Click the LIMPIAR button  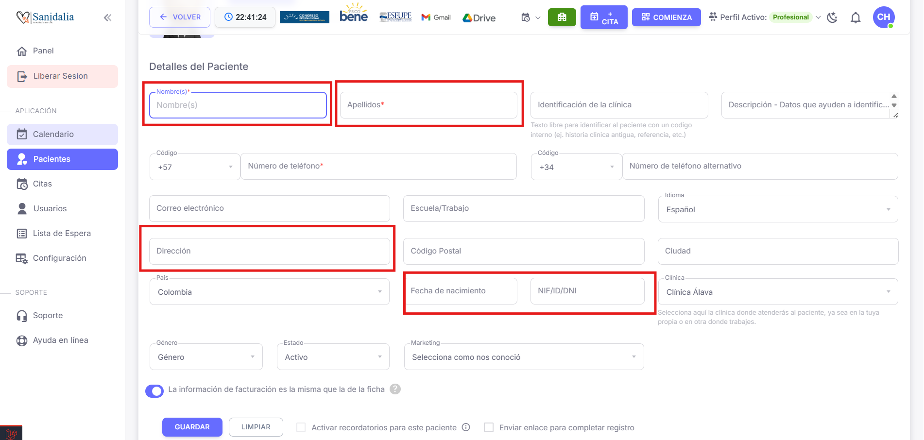pyautogui.click(x=256, y=427)
